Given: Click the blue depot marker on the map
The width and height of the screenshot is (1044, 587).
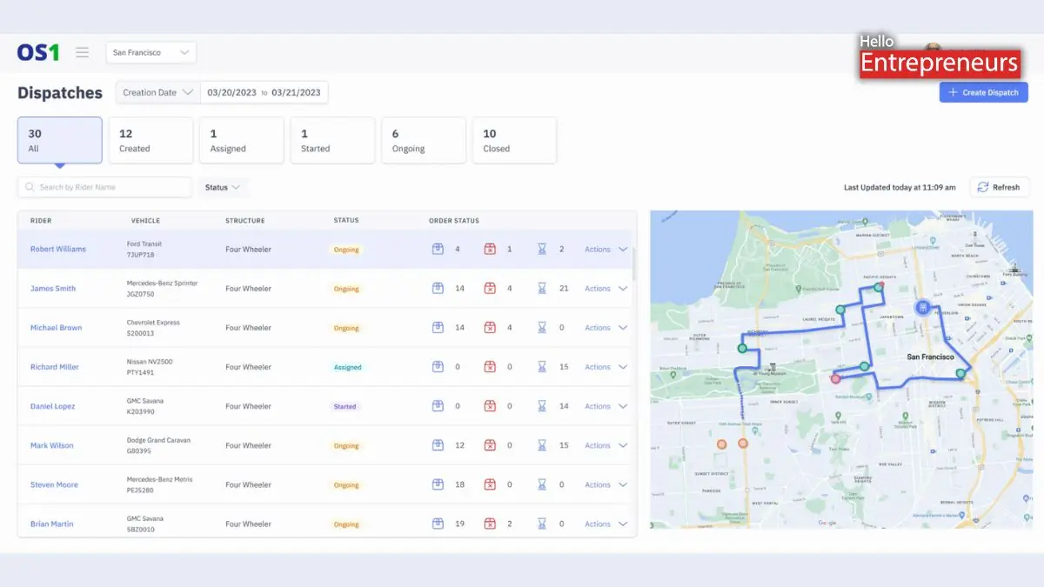Looking at the screenshot, I should [922, 307].
